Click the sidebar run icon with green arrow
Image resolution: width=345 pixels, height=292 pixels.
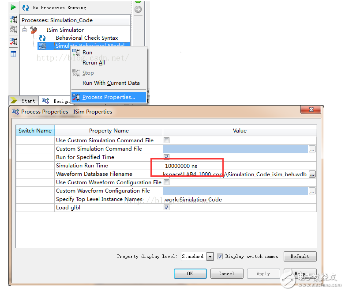pos(13,19)
